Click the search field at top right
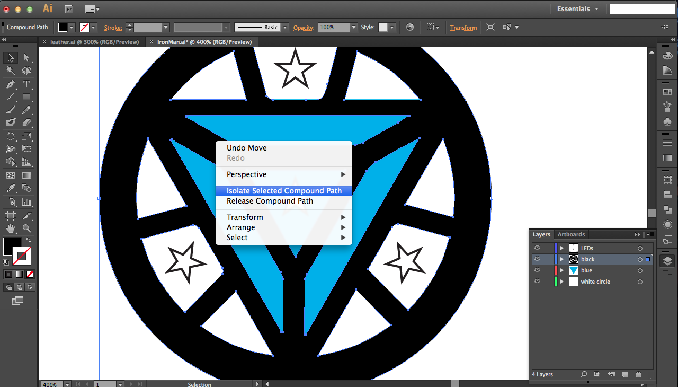The height and width of the screenshot is (387, 678). pos(642,9)
